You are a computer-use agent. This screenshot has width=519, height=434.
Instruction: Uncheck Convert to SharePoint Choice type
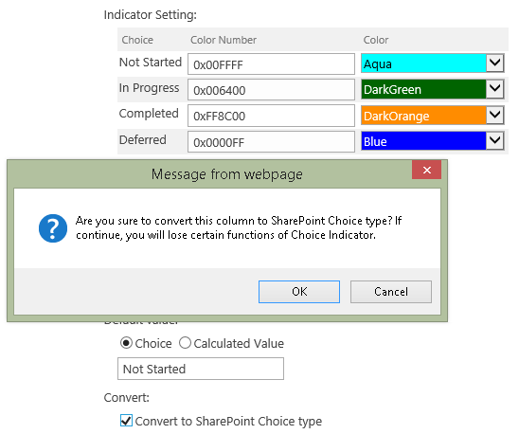(126, 421)
